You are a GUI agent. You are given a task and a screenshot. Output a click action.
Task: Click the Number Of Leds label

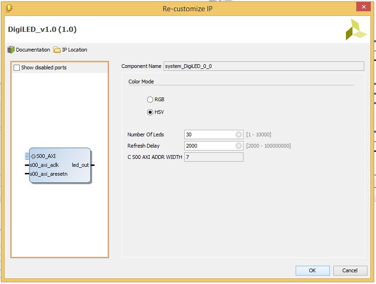coord(146,135)
